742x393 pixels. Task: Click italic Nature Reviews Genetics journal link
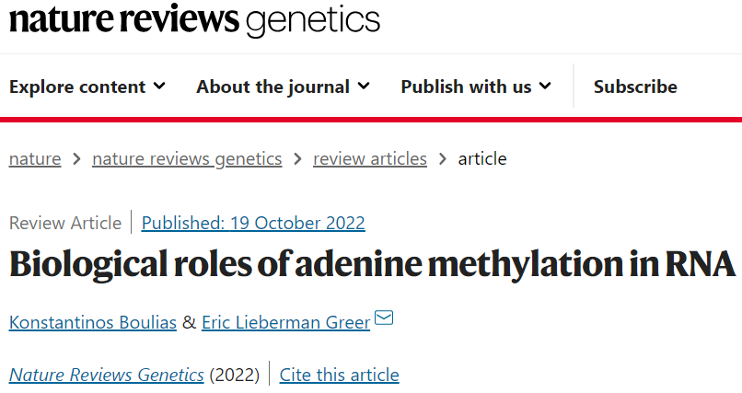pos(107,375)
